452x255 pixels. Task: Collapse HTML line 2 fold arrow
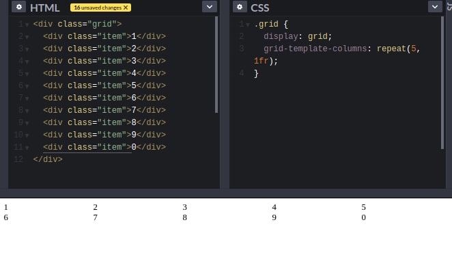click(x=27, y=37)
